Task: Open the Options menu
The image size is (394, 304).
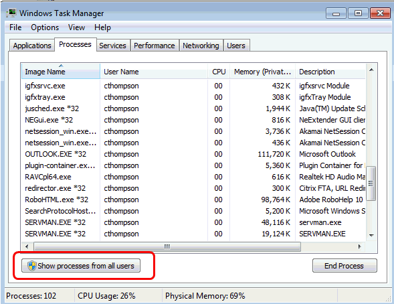Action: pos(45,27)
